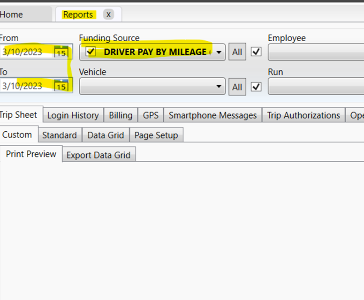Select the Custom sub-tab

click(19, 135)
